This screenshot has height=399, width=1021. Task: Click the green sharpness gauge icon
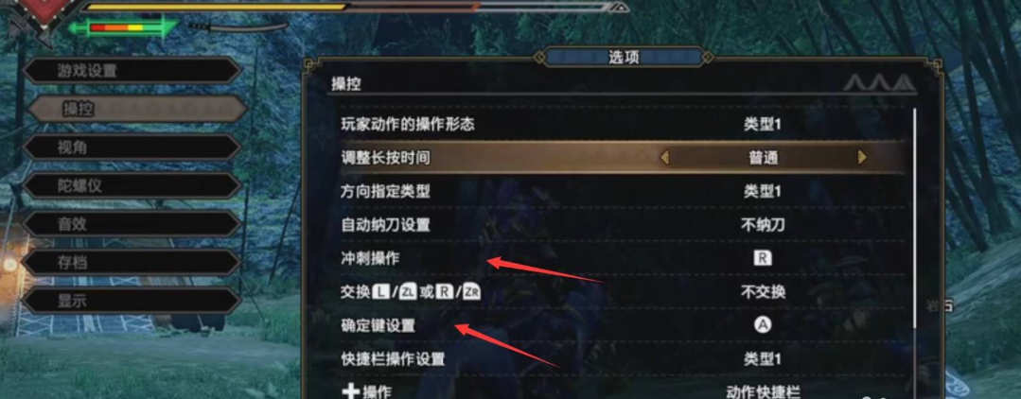click(124, 28)
